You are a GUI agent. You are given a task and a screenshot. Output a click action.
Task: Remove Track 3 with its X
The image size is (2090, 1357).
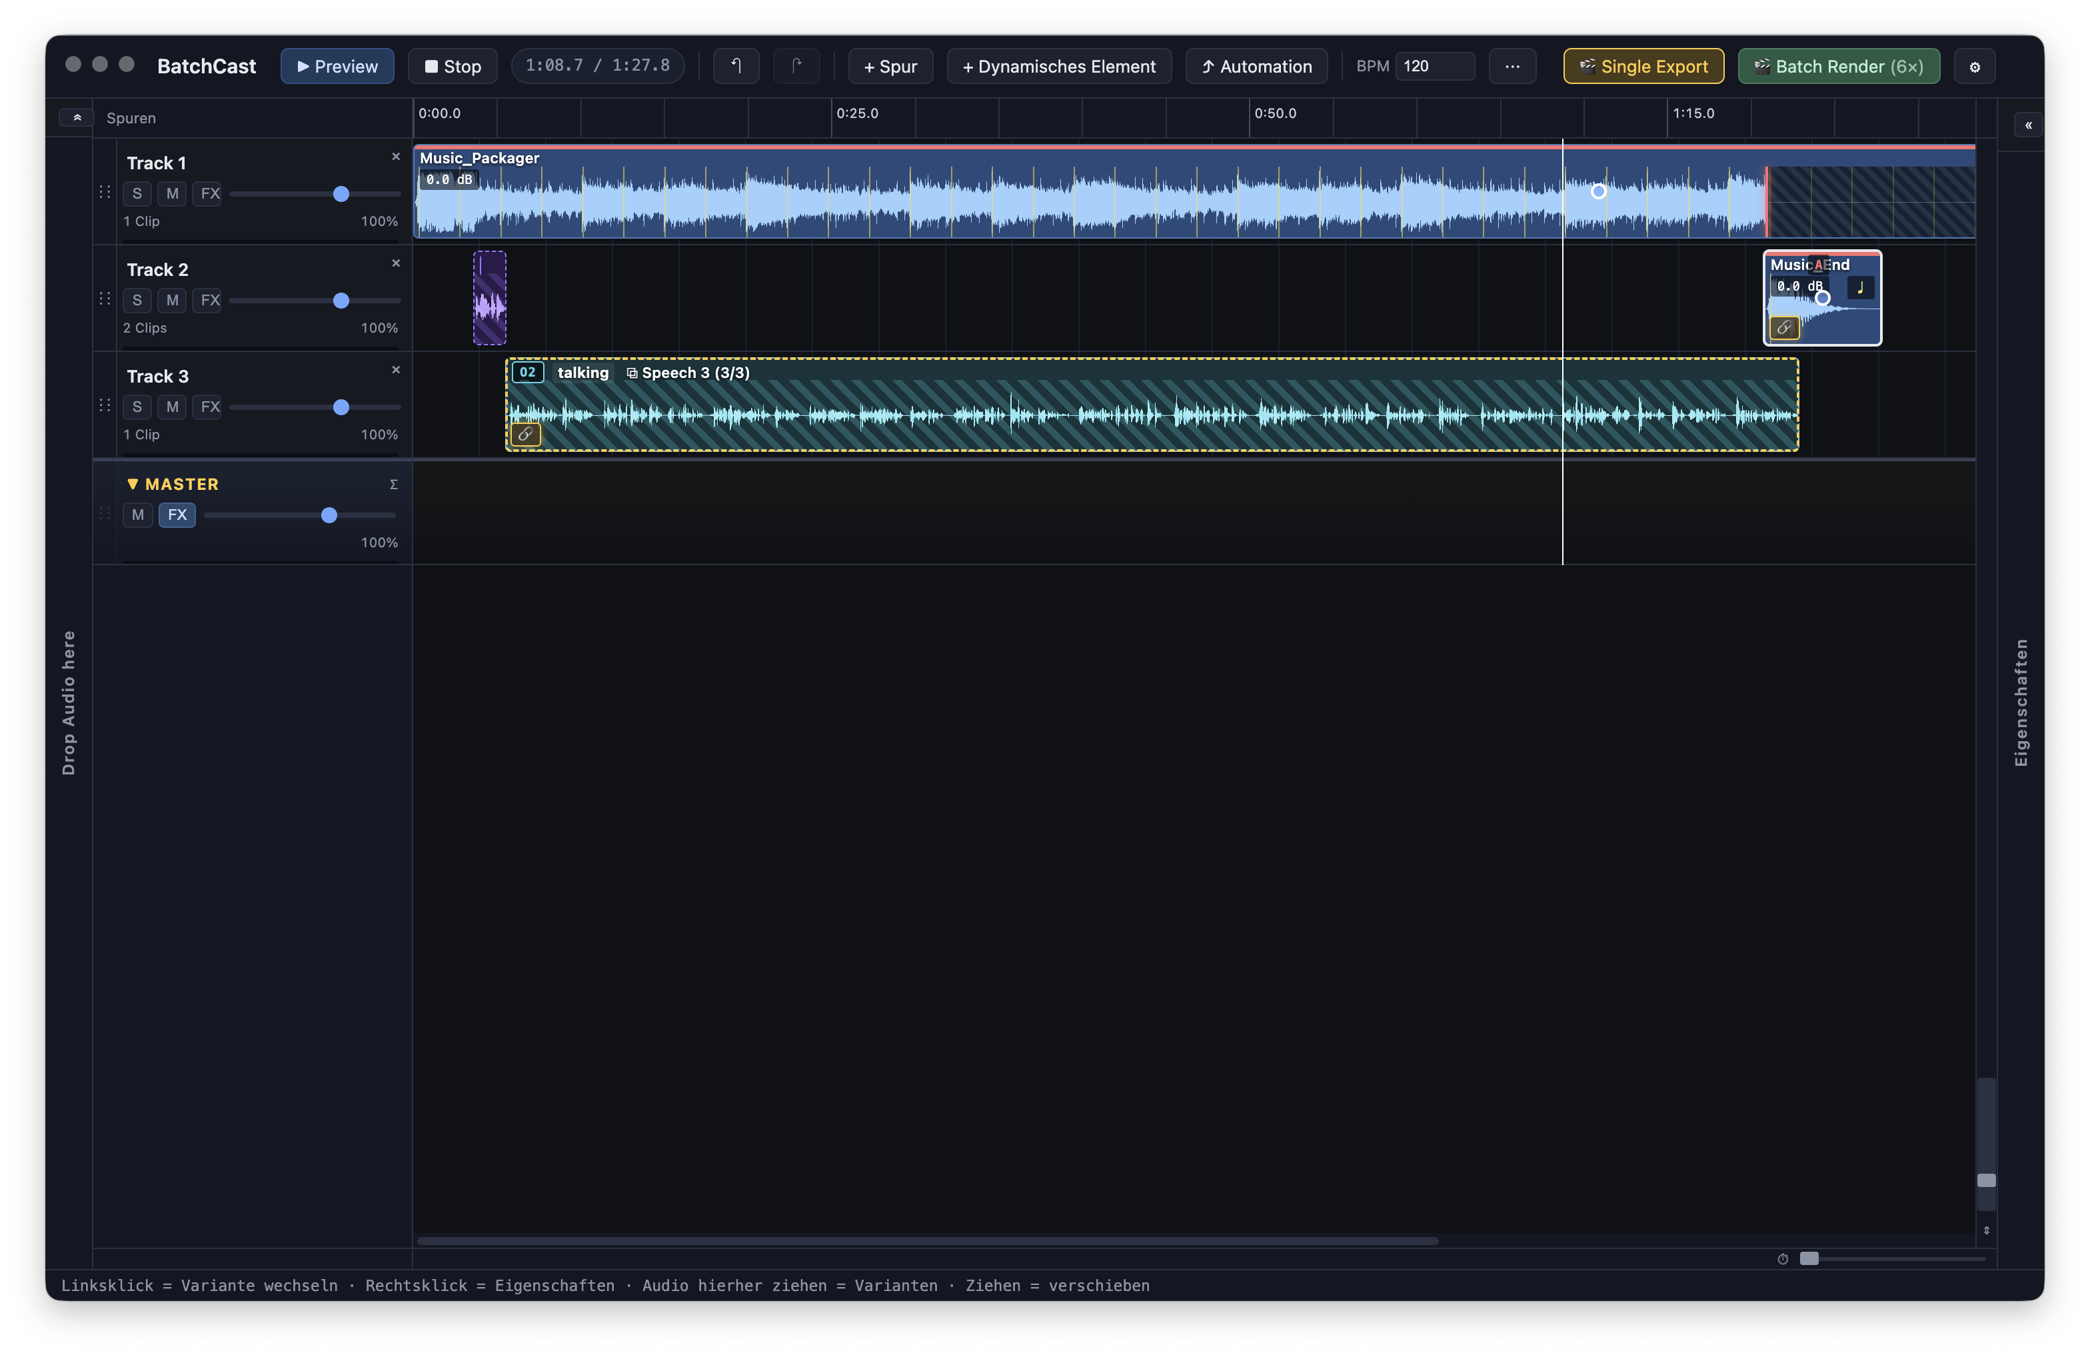click(395, 370)
